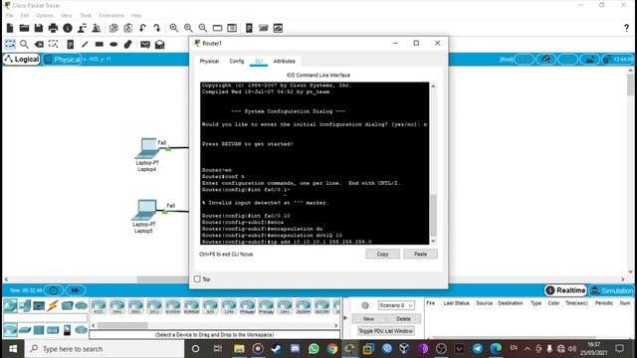Create a new file from toolbar
This screenshot has height=358, width=637.
click(x=10, y=28)
